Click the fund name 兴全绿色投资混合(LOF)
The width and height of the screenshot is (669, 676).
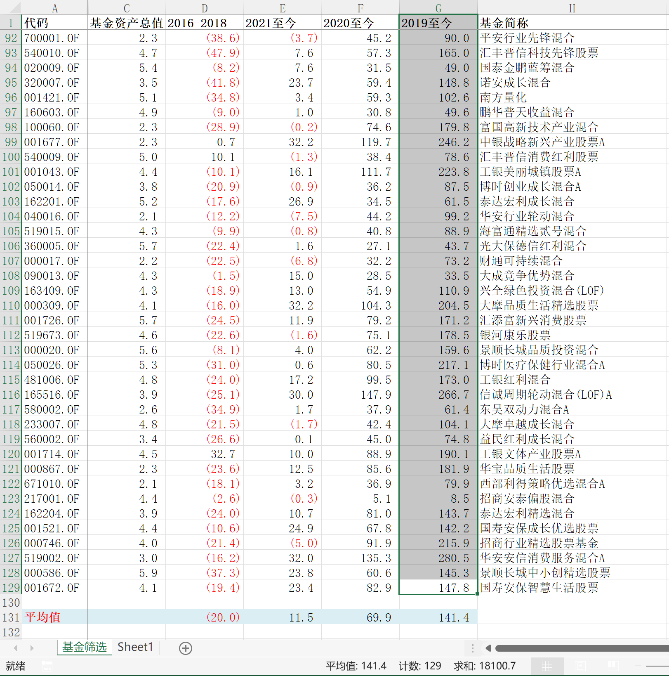pos(542,291)
